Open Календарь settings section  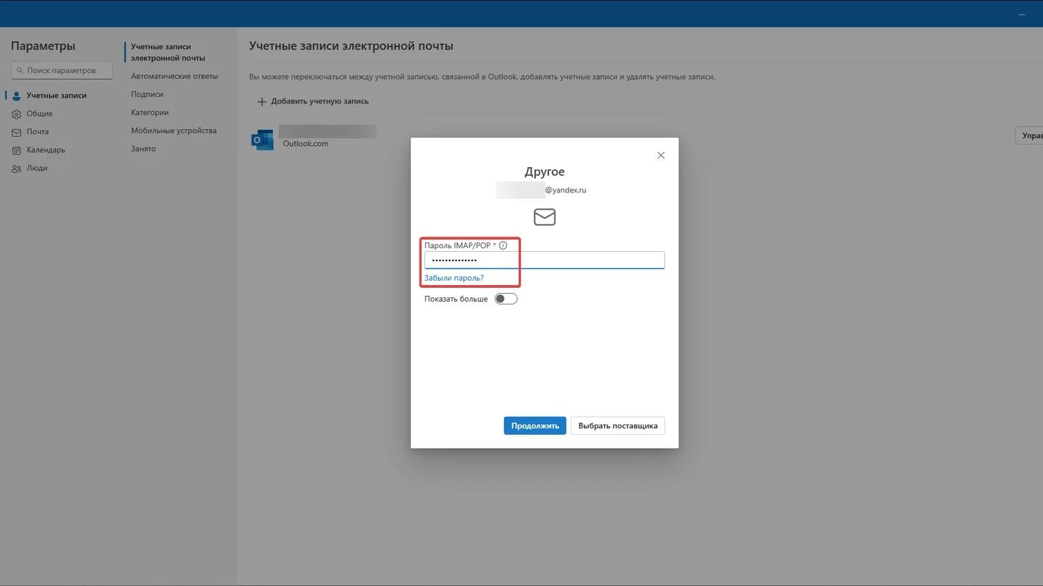[46, 150]
